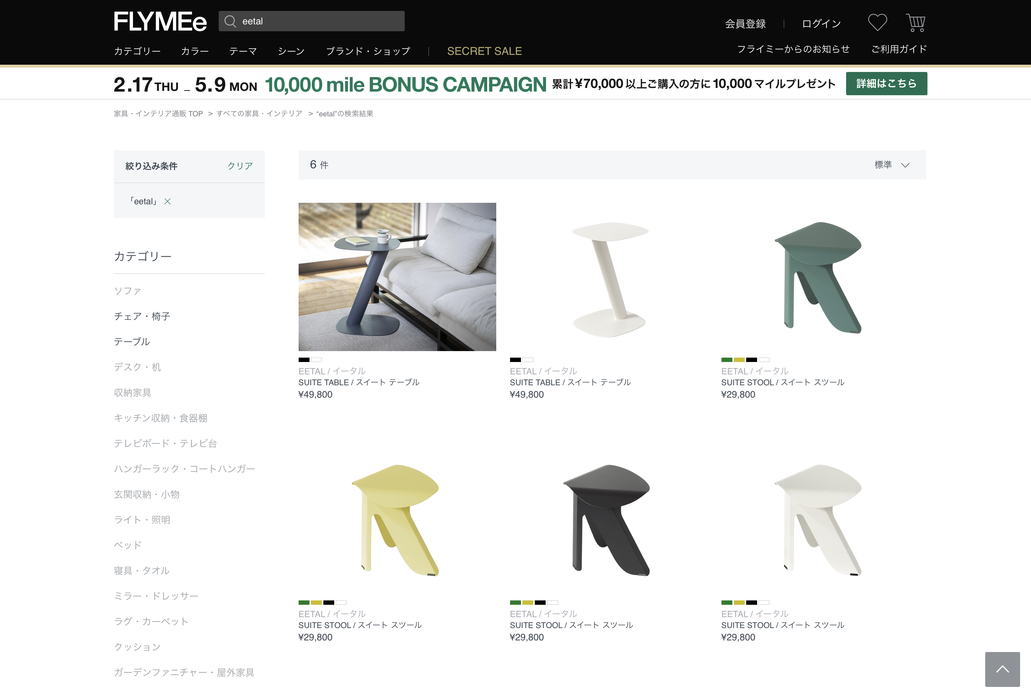Click クリア to reset filters

tap(239, 166)
